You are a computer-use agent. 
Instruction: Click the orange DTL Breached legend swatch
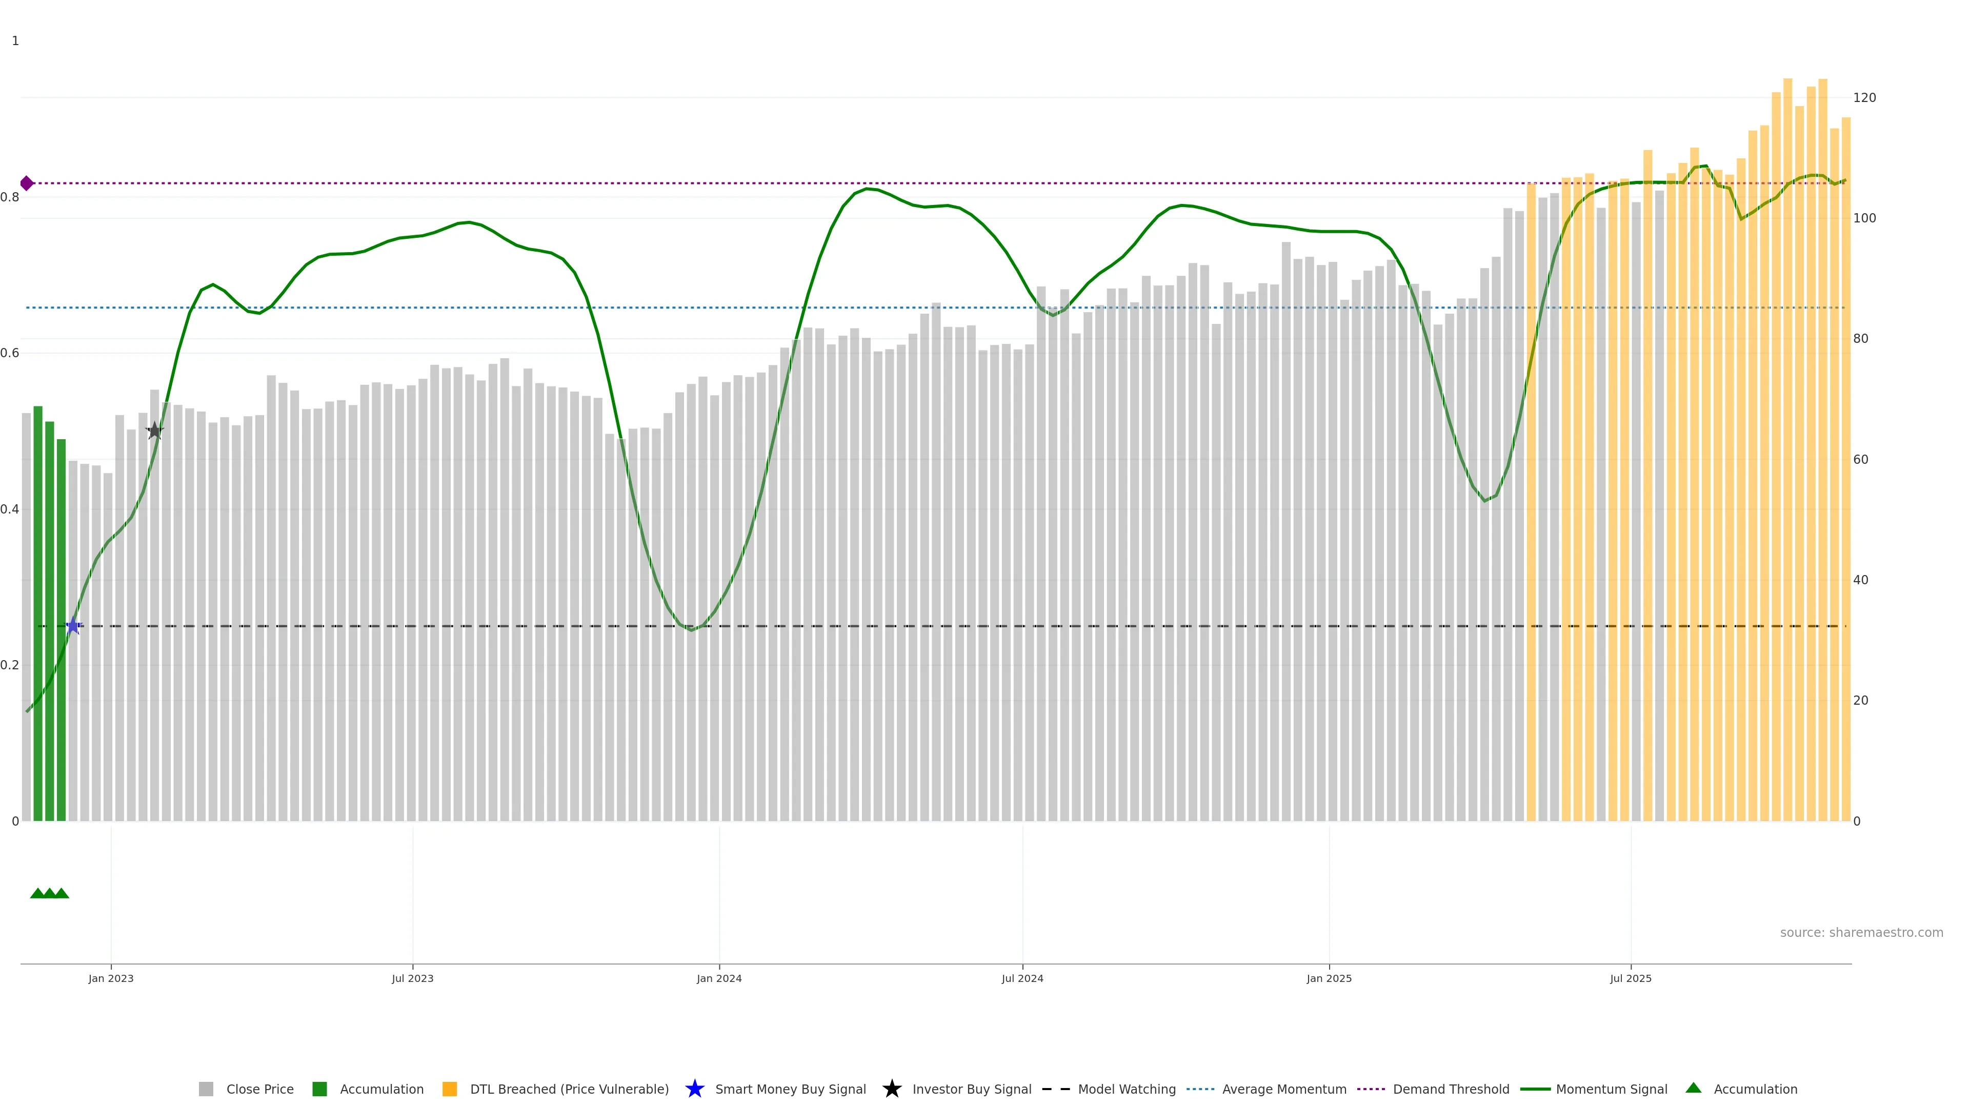pos(450,1089)
